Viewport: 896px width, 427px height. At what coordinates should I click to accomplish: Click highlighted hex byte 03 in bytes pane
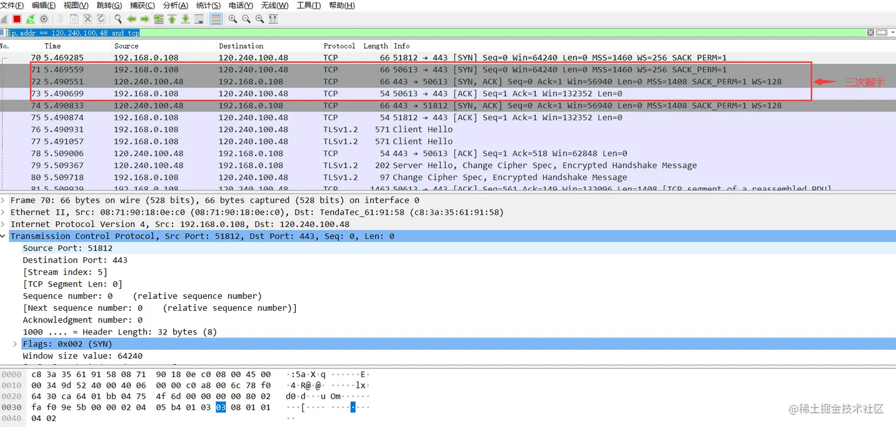220,407
